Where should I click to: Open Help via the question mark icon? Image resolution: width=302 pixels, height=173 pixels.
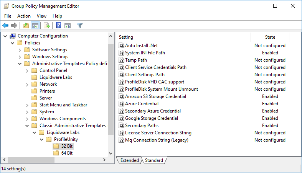point(59,26)
